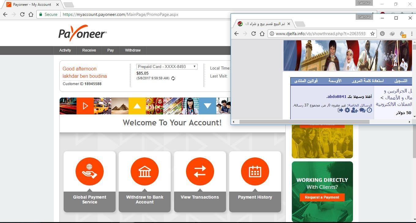
Task: Click the قوانين المنتدى forum nav link
Action: tap(306, 81)
